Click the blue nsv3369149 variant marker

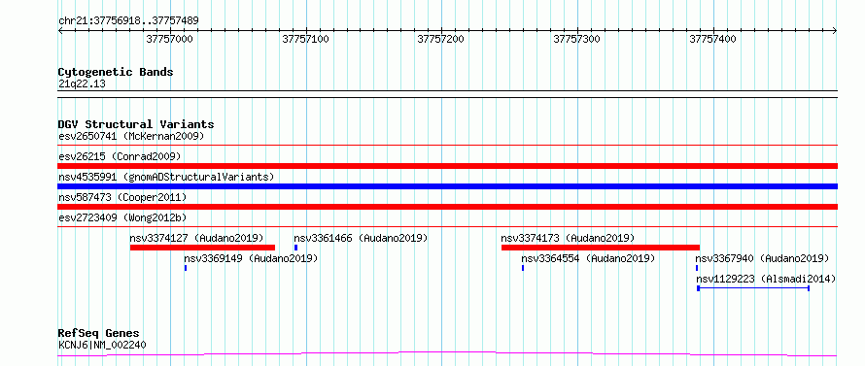tap(186, 268)
